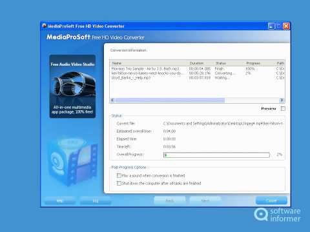
Task: Check 'Play a sound when conversion is finished'
Action: 119,175
